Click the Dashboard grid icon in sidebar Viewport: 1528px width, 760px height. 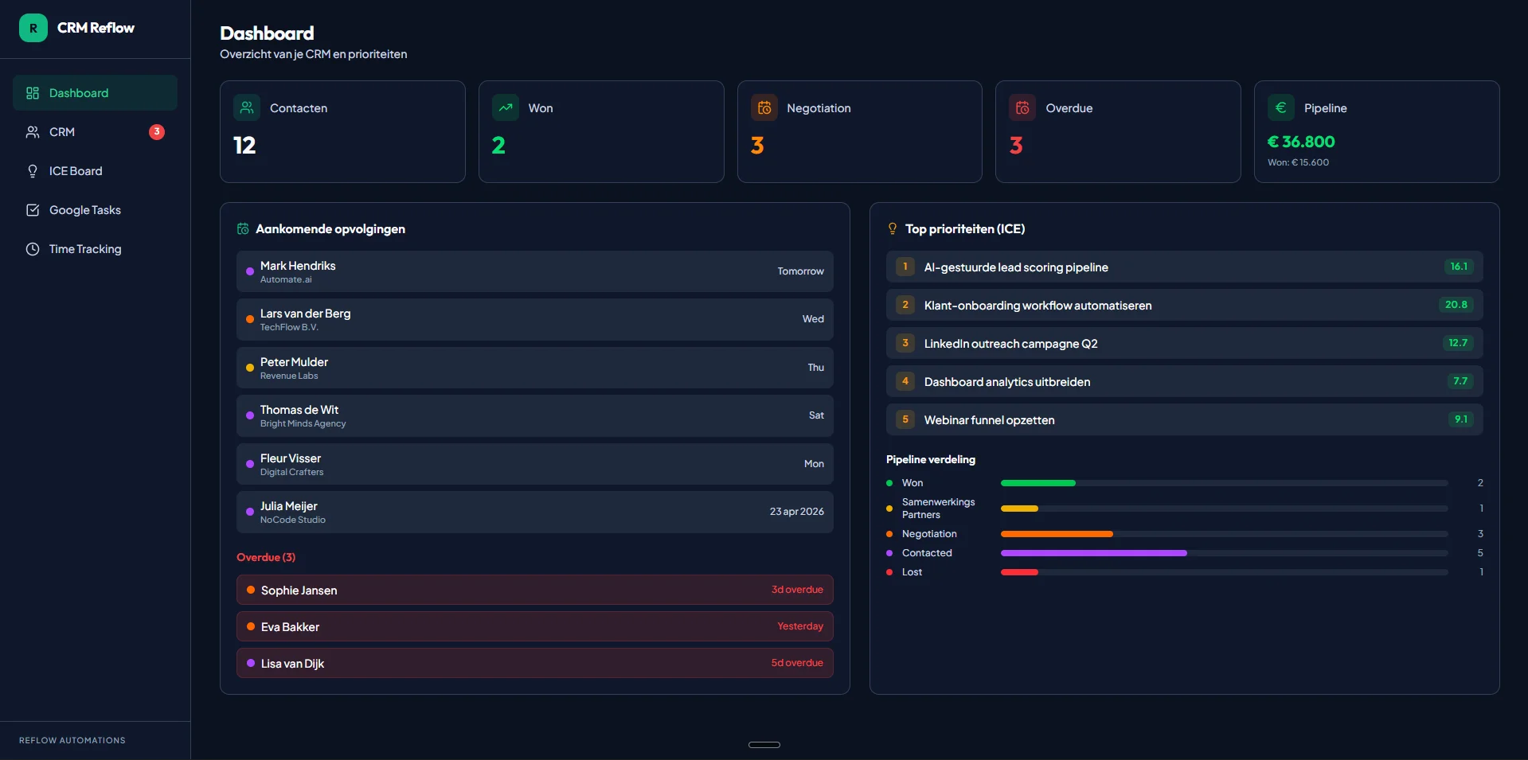33,93
